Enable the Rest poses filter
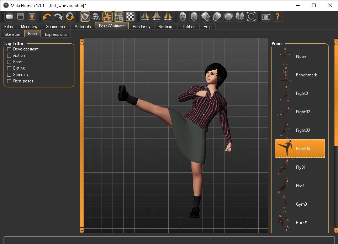The height and width of the screenshot is (244, 338). coord(9,81)
